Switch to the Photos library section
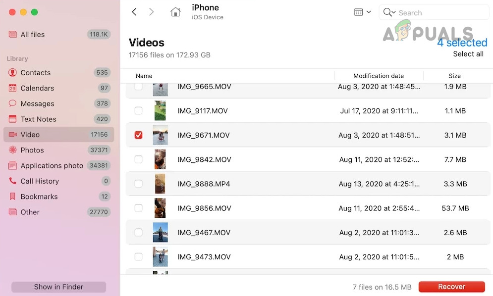 point(33,150)
